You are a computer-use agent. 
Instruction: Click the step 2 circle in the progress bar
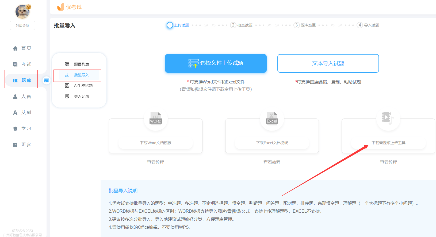click(233, 25)
